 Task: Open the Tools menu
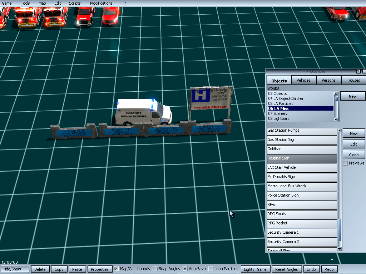tap(25, 3)
